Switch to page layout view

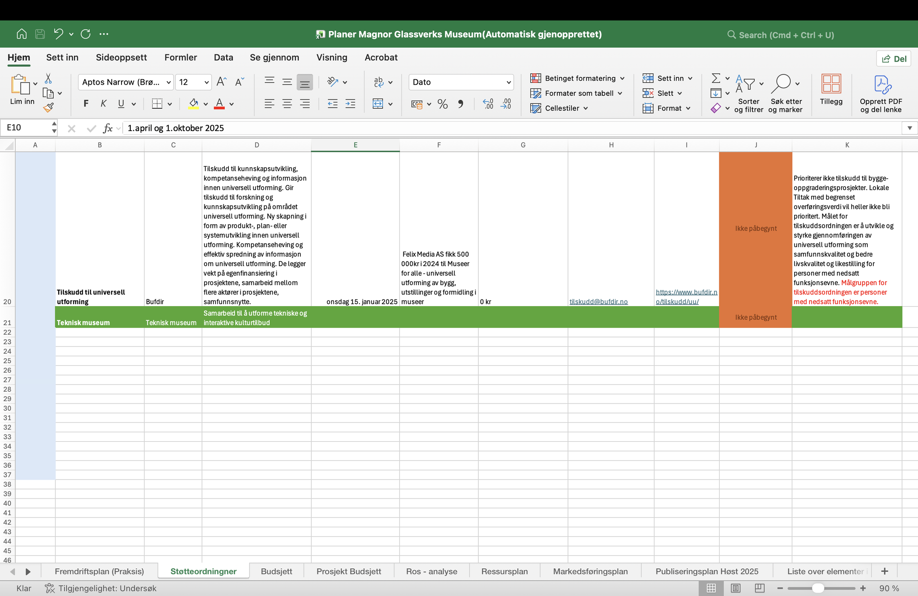(x=736, y=588)
